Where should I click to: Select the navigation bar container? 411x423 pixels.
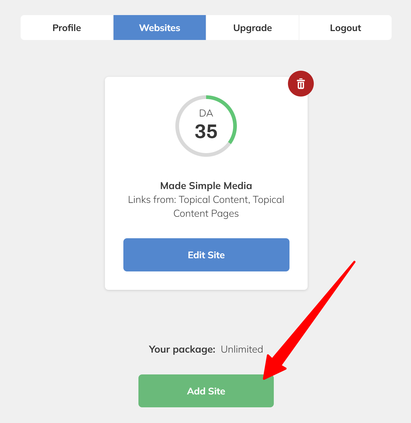[x=206, y=27]
